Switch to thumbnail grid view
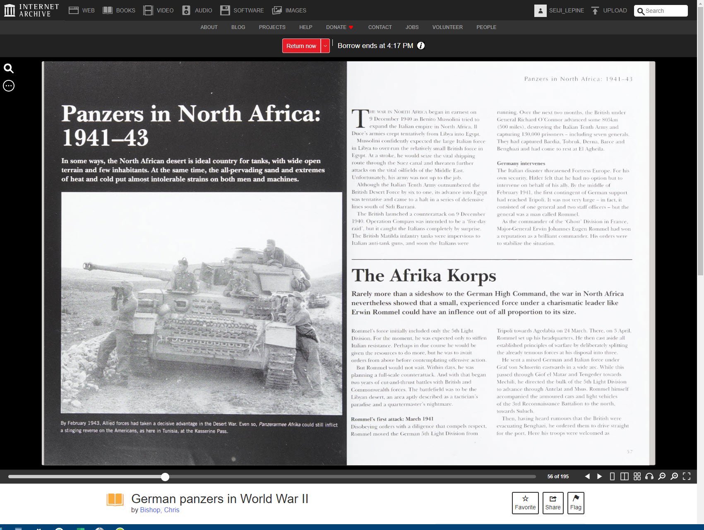704x530 pixels. tap(637, 477)
